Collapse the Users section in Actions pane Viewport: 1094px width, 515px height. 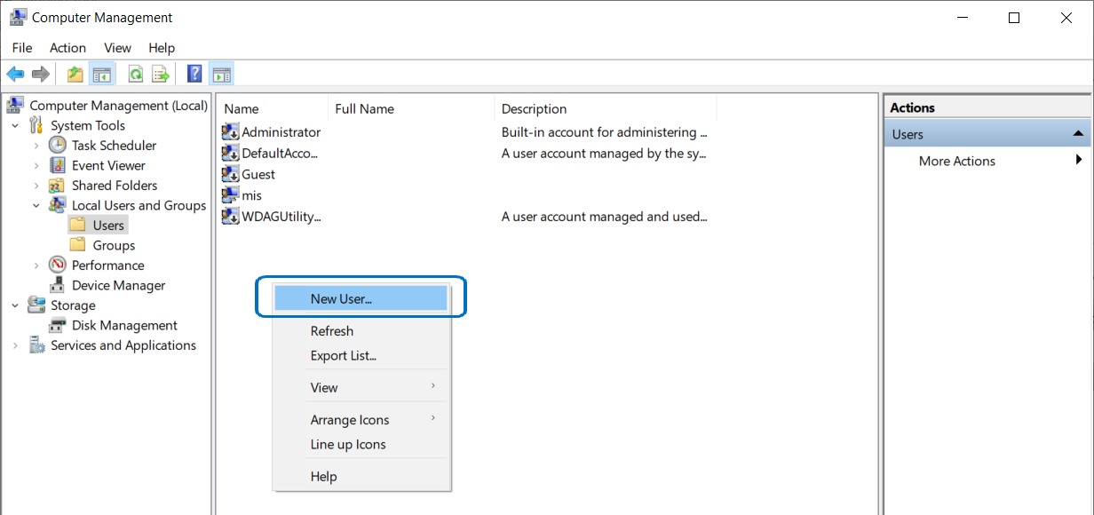pos(1078,134)
